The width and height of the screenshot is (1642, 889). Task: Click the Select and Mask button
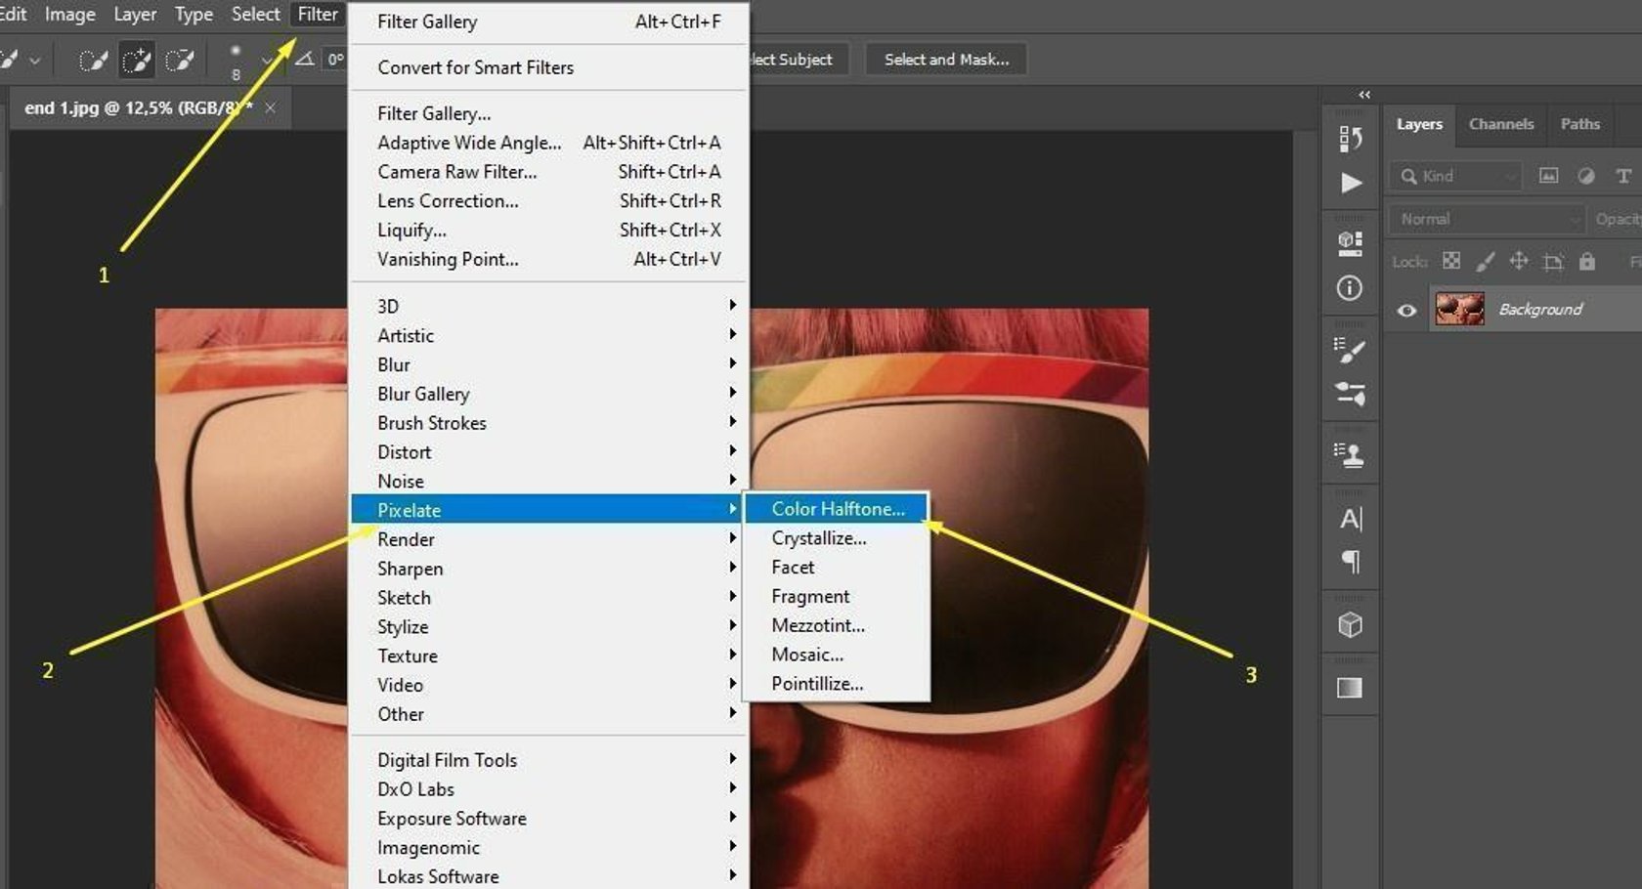coord(944,59)
